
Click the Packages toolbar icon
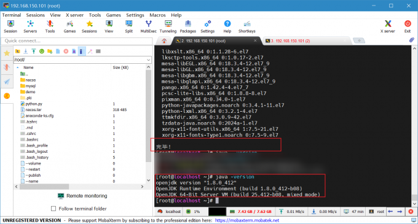tap(188, 26)
